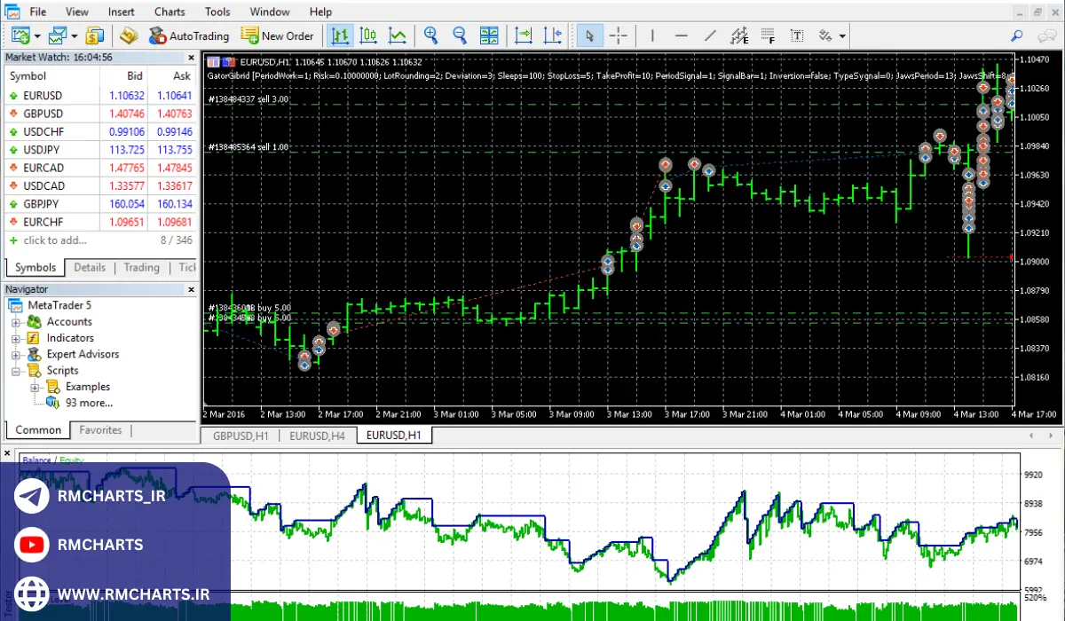
Task: Open the Favorites tab in Navigator
Action: [x=100, y=430]
